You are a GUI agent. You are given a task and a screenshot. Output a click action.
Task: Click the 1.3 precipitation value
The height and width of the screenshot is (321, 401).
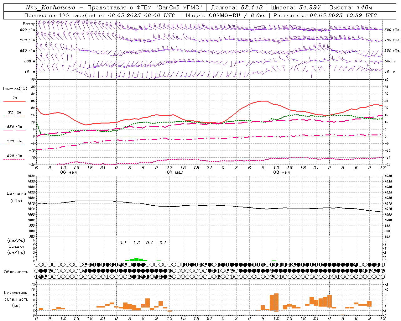pos(136,243)
